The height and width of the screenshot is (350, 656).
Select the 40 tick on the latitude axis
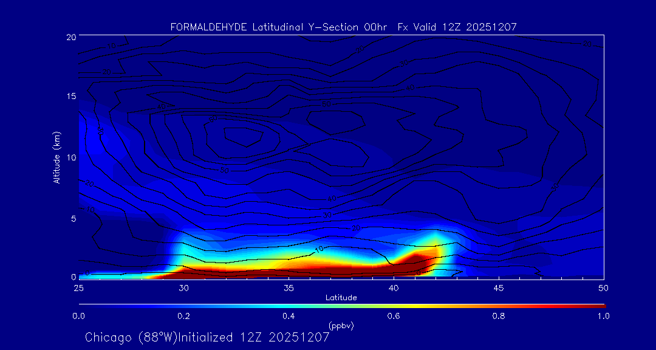pos(394,287)
